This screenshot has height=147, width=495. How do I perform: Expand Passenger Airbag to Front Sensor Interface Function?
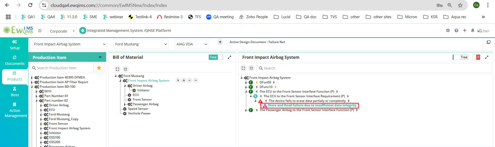246,110
